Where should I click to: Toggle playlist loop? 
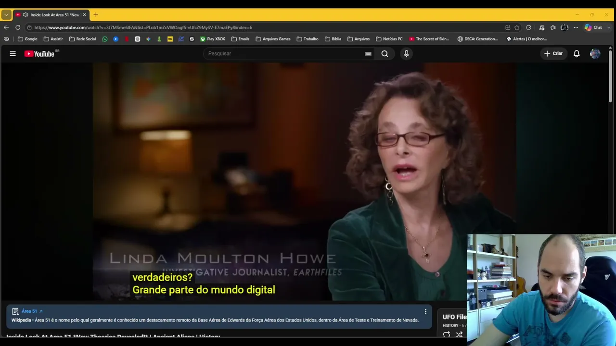pos(447,334)
